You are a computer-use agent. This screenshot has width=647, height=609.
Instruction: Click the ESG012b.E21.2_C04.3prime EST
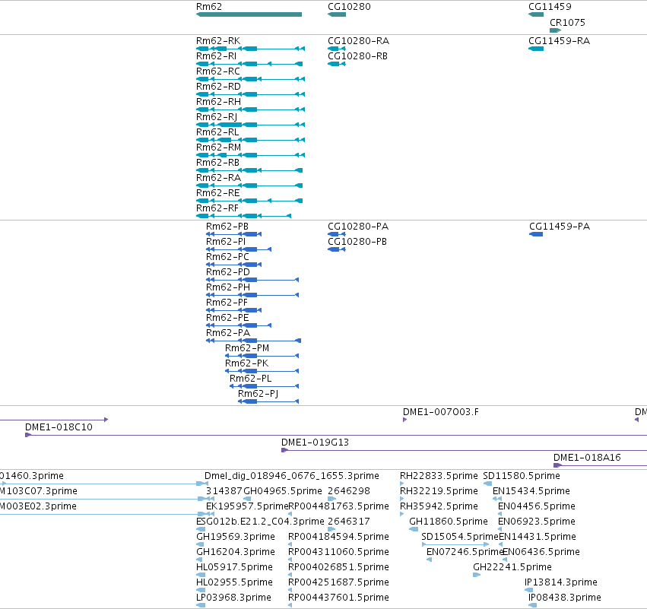click(260, 521)
